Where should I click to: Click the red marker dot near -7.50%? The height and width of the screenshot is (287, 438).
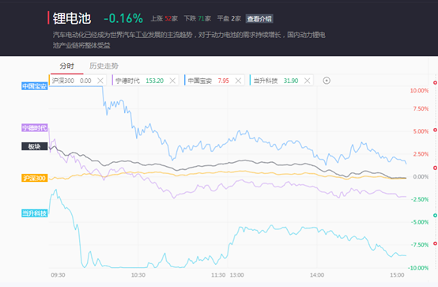click(435, 244)
